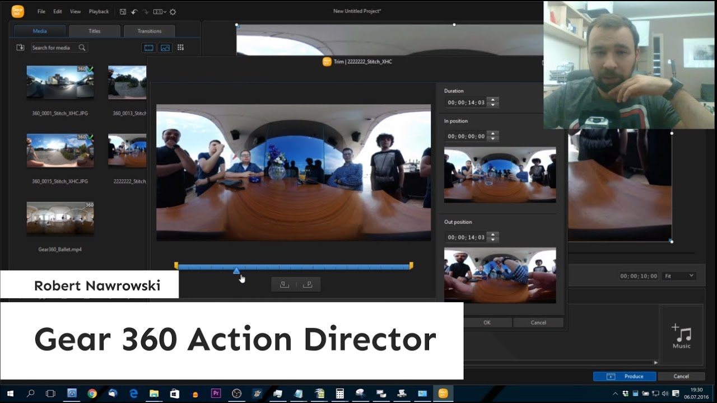Click the Mark In button under the trim bar
717x403 pixels.
tap(285, 284)
